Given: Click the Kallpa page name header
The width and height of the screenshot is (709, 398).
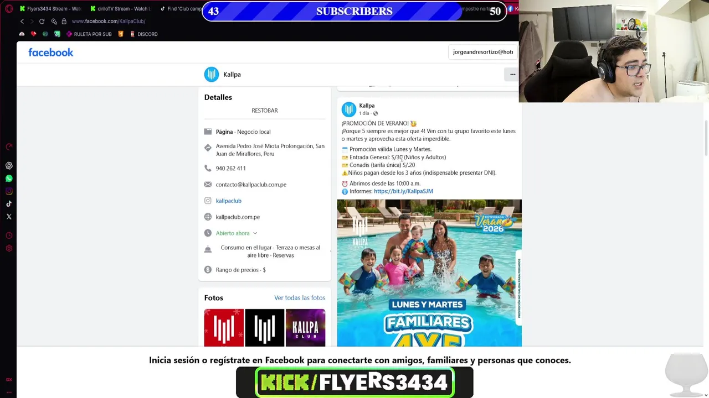Looking at the screenshot, I should [x=232, y=75].
